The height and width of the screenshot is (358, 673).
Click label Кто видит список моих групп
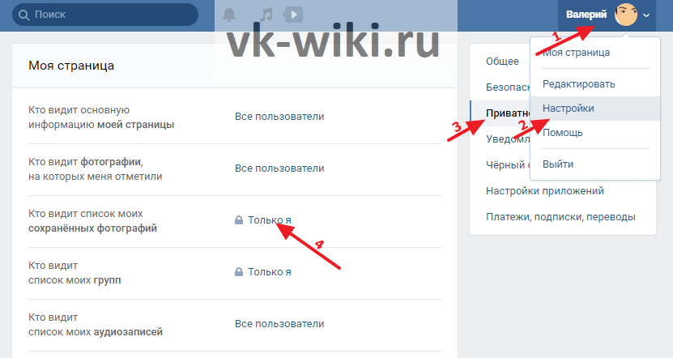point(75,273)
